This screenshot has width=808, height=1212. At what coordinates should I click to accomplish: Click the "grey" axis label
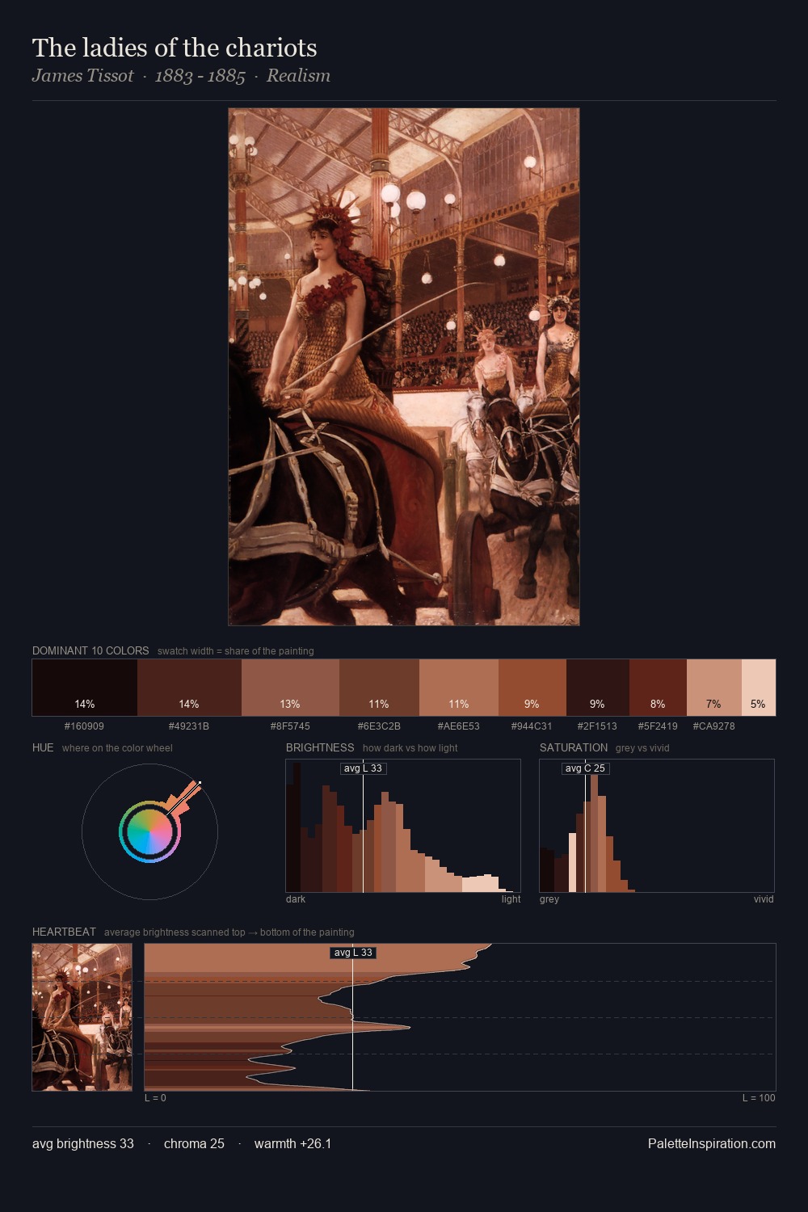point(549,899)
